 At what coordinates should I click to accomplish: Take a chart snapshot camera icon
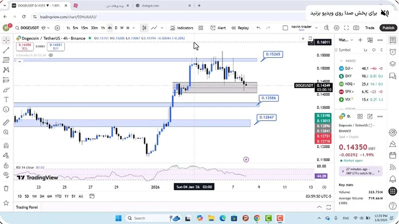356,28
